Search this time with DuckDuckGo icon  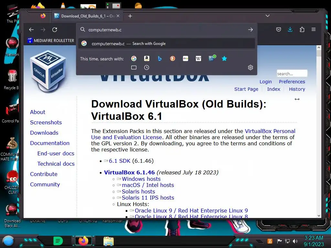click(x=173, y=58)
